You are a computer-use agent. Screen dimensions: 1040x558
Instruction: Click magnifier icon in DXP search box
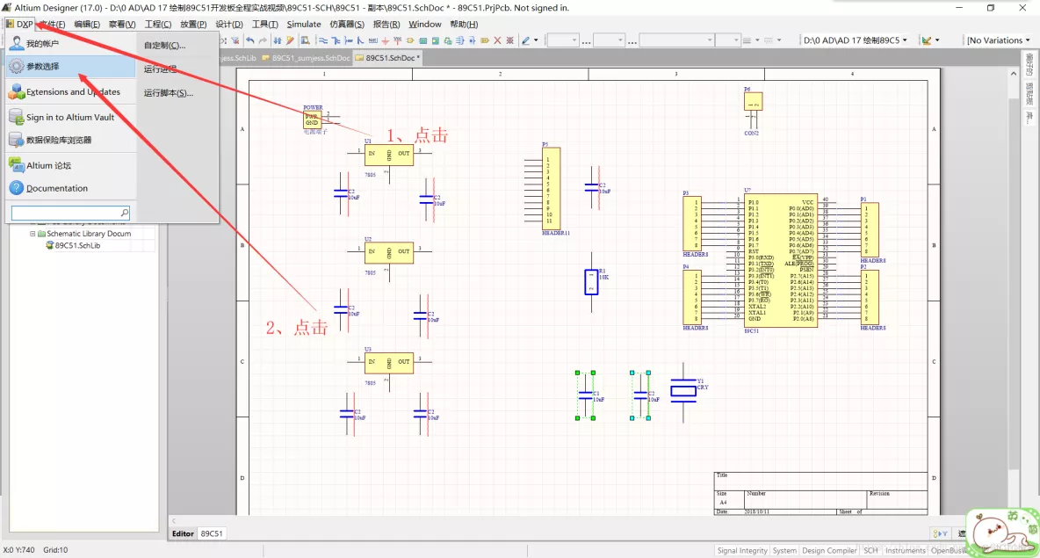pos(124,213)
